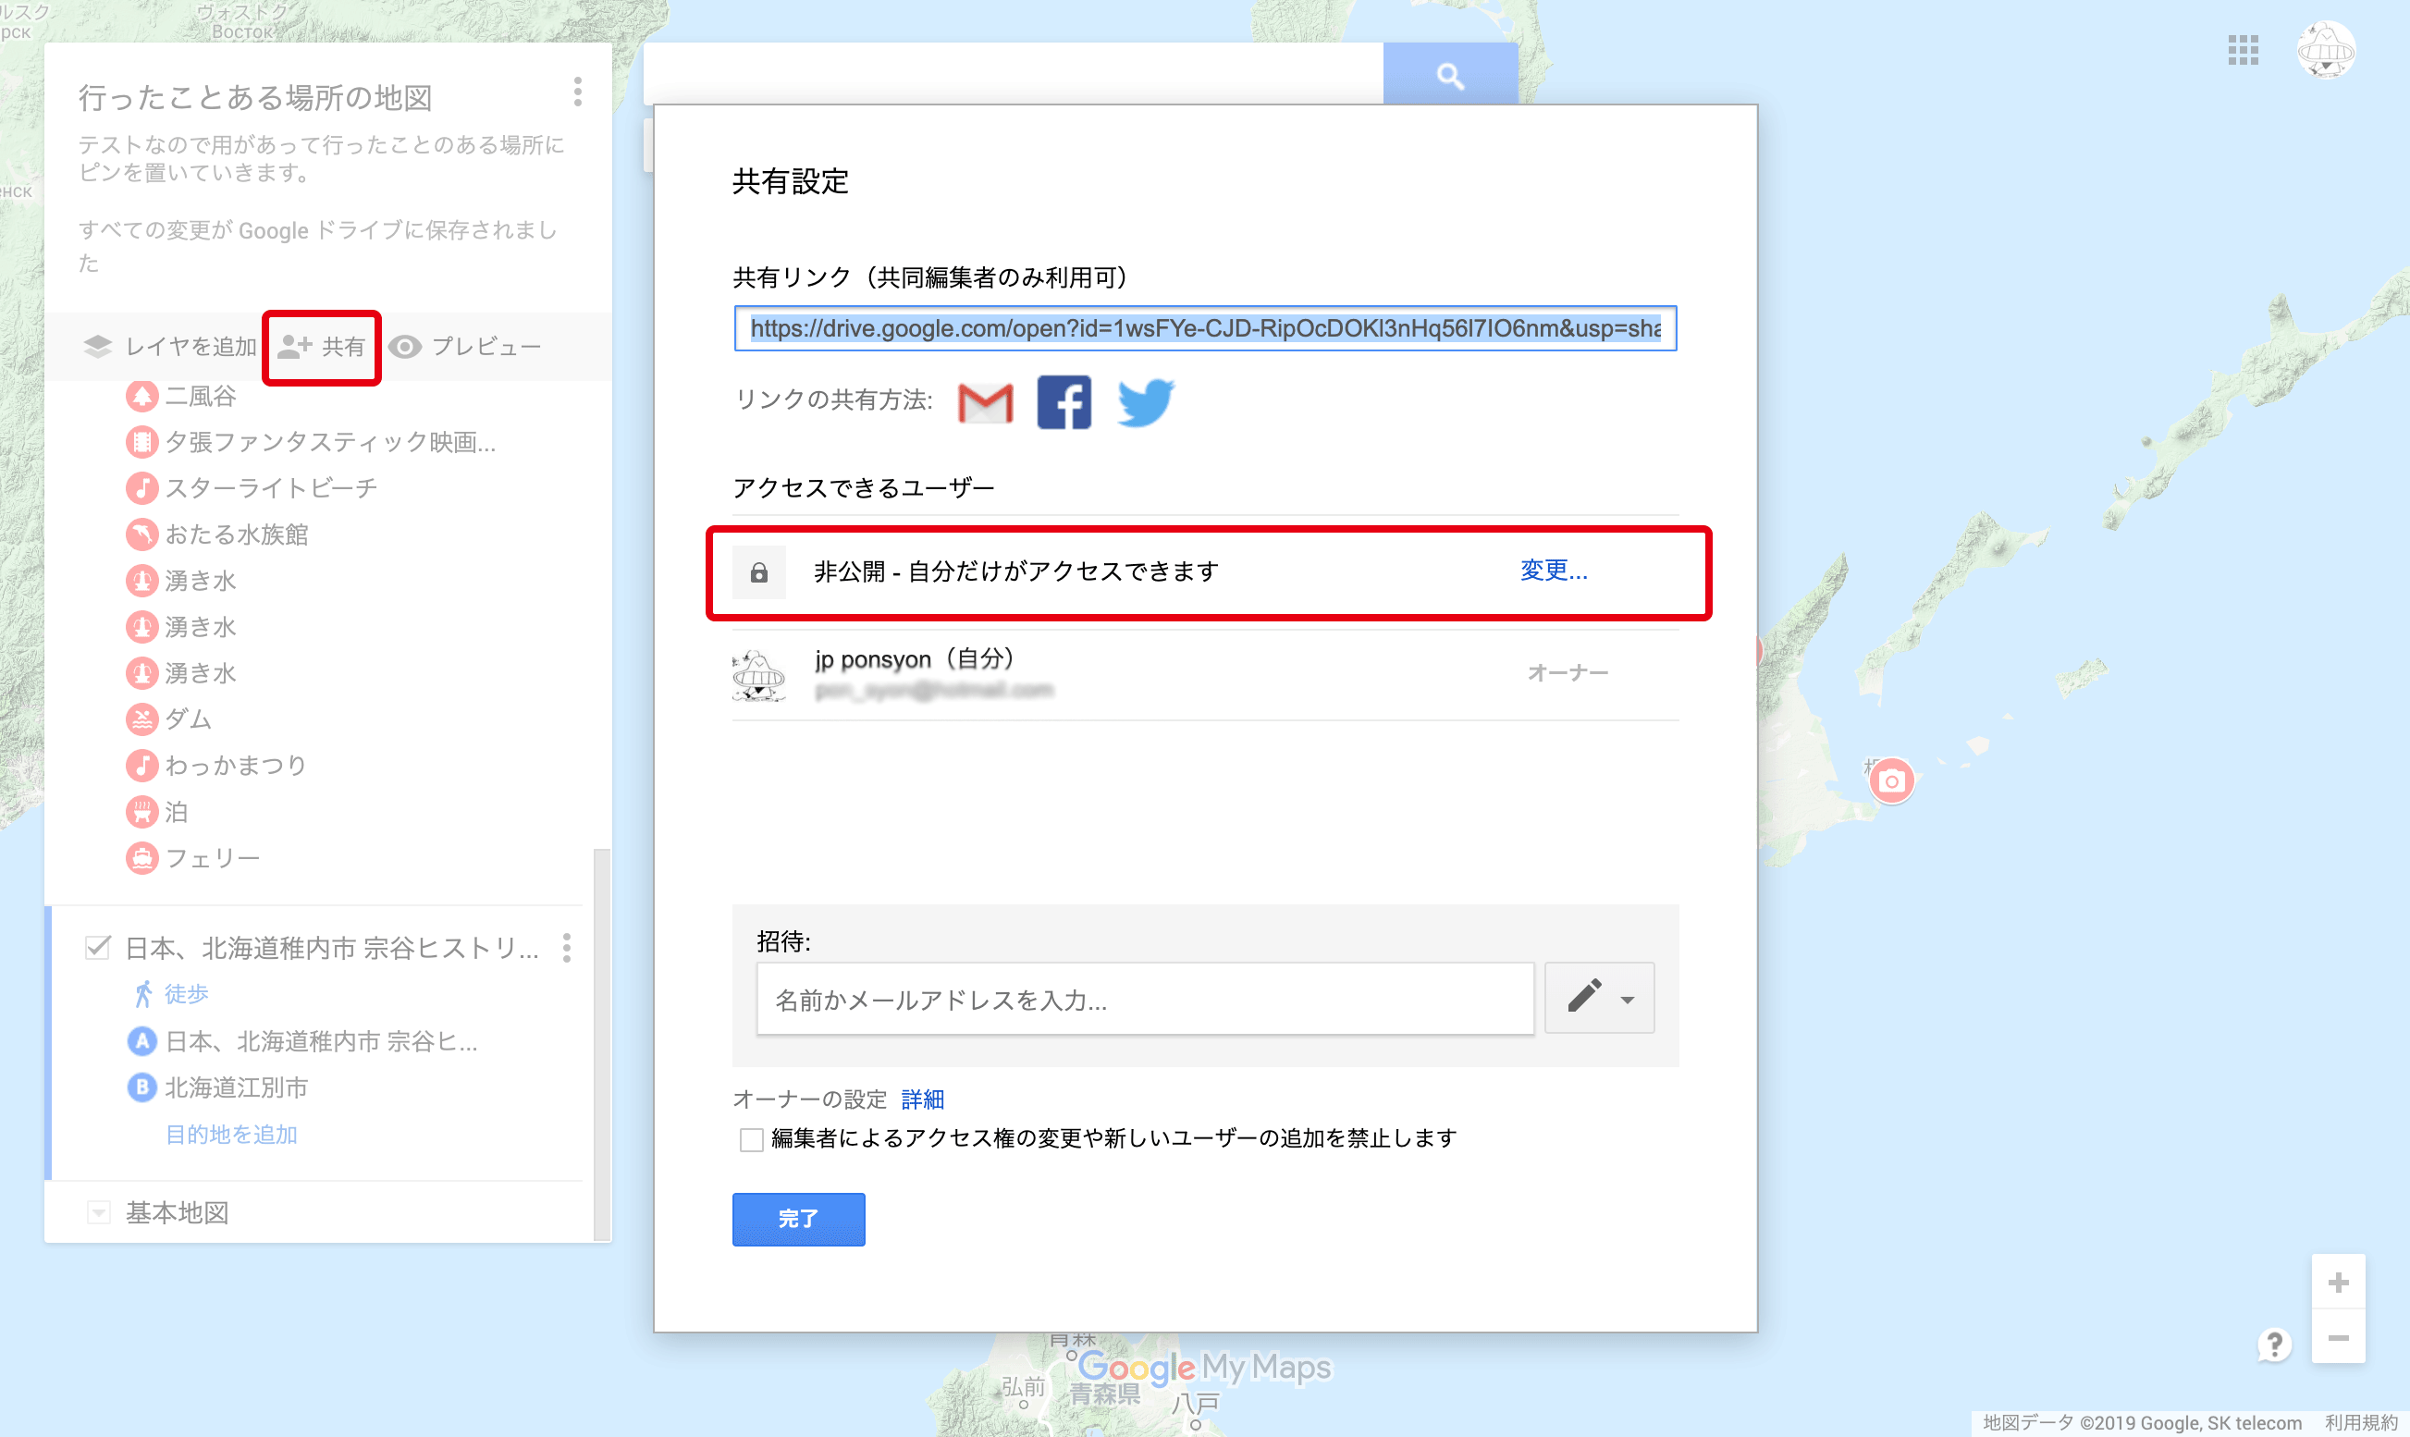Click プレビュー preview in the toolbar
The width and height of the screenshot is (2410, 1437).
coord(466,347)
